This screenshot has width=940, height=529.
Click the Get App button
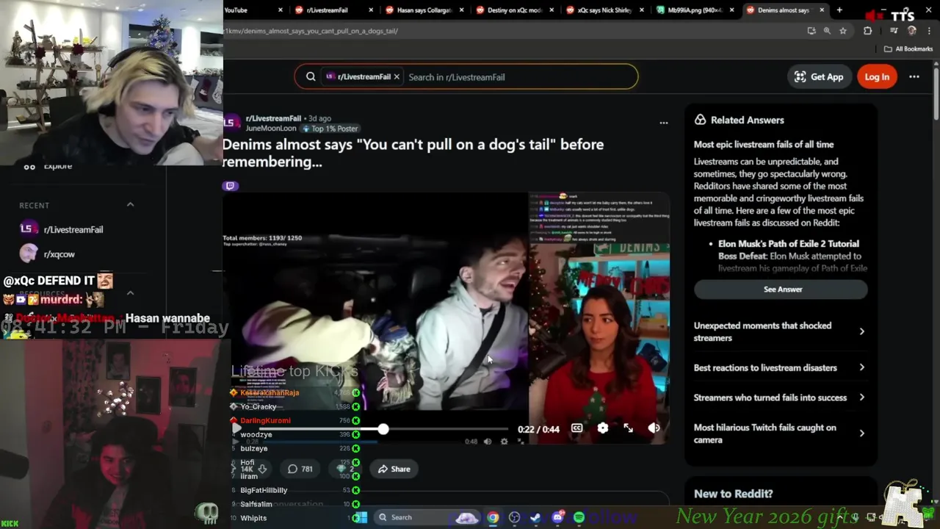coord(820,76)
